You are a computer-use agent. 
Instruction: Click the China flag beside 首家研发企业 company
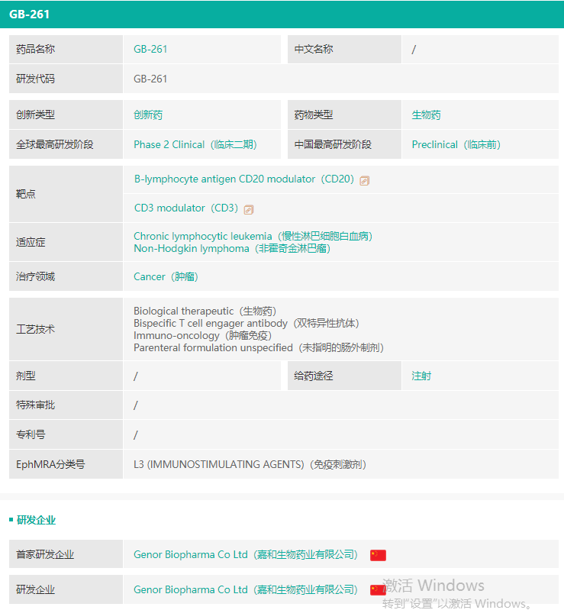(x=378, y=555)
